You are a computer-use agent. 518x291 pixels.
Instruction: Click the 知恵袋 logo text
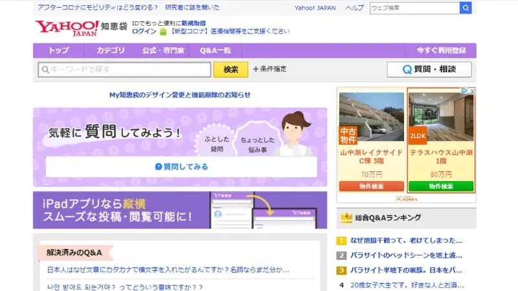[x=114, y=27]
